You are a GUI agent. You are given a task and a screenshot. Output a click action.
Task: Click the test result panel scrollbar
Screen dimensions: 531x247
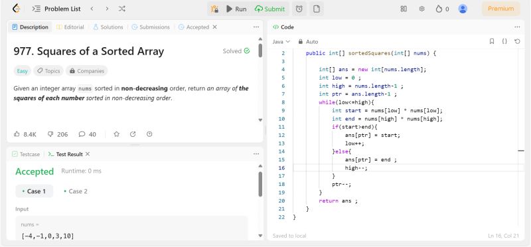coord(260,184)
